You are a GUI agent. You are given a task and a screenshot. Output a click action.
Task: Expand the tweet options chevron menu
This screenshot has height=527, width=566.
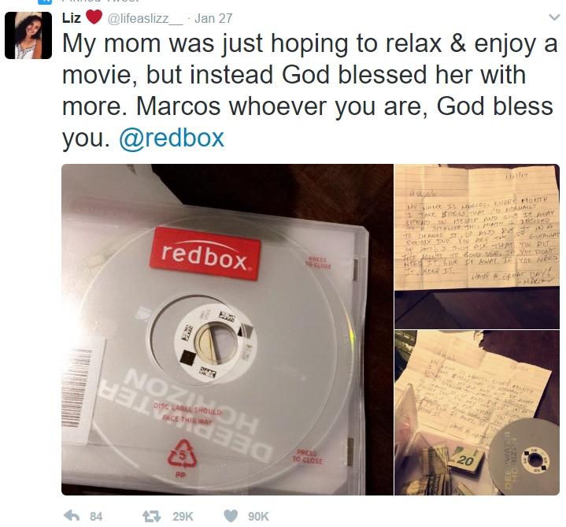[x=554, y=17]
